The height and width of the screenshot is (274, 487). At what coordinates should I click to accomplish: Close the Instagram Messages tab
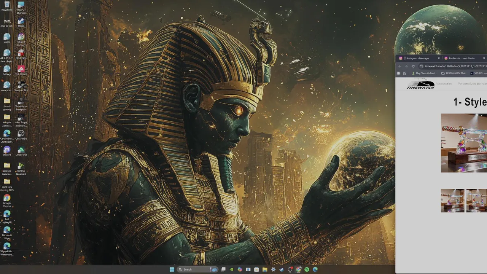[439, 58]
